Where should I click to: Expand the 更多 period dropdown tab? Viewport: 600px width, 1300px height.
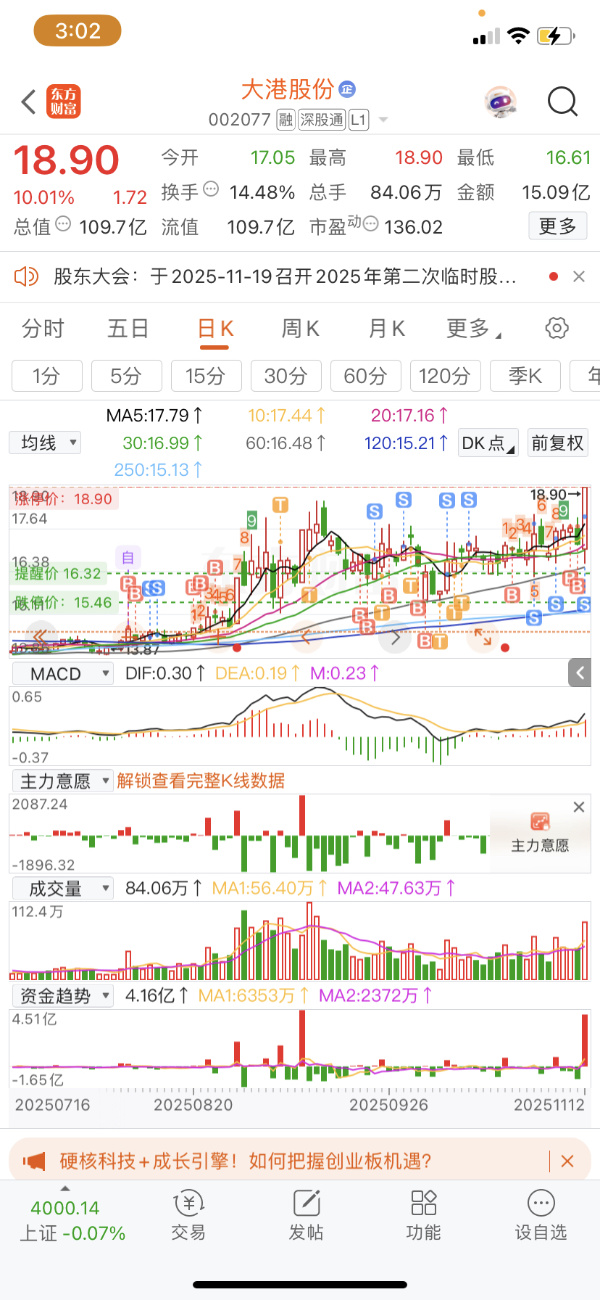[474, 329]
